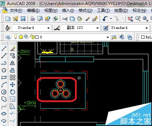Toggle layer 0 viewport freeze icon
The width and height of the screenshot is (152, 126).
point(26,37)
